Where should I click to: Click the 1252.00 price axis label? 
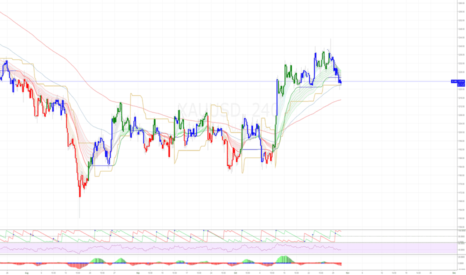coord(462,20)
